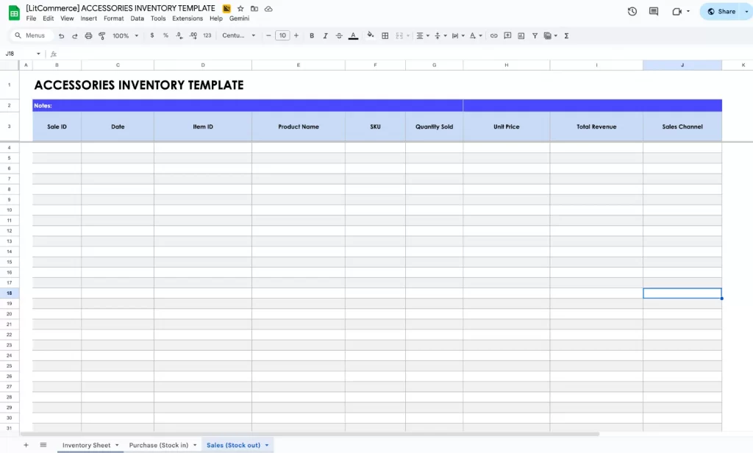Toggle bold formatting
The height and width of the screenshot is (453, 753).
(312, 35)
